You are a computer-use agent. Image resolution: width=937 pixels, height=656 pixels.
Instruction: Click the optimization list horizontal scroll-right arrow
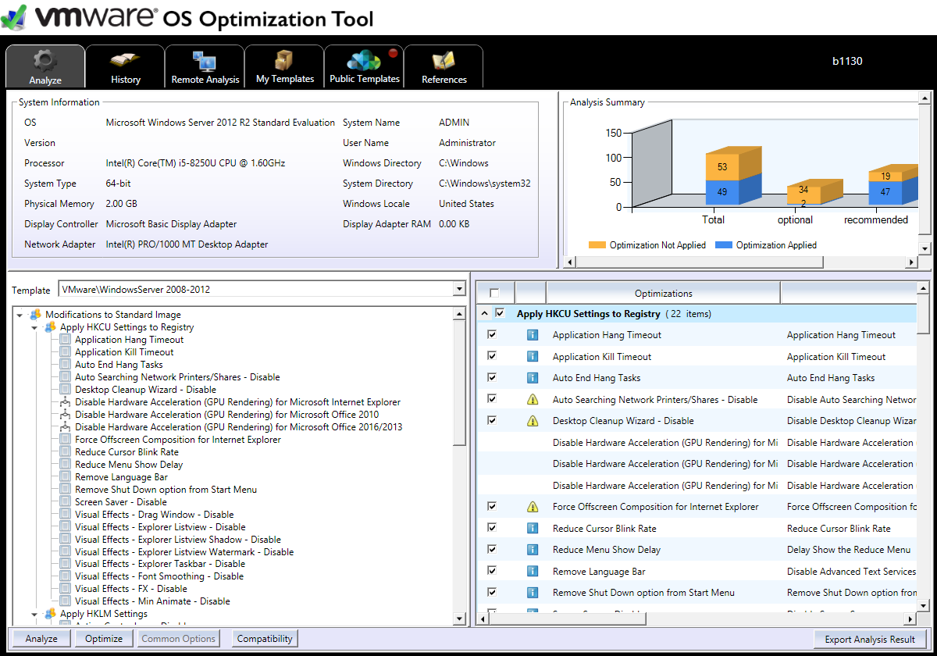coord(910,619)
